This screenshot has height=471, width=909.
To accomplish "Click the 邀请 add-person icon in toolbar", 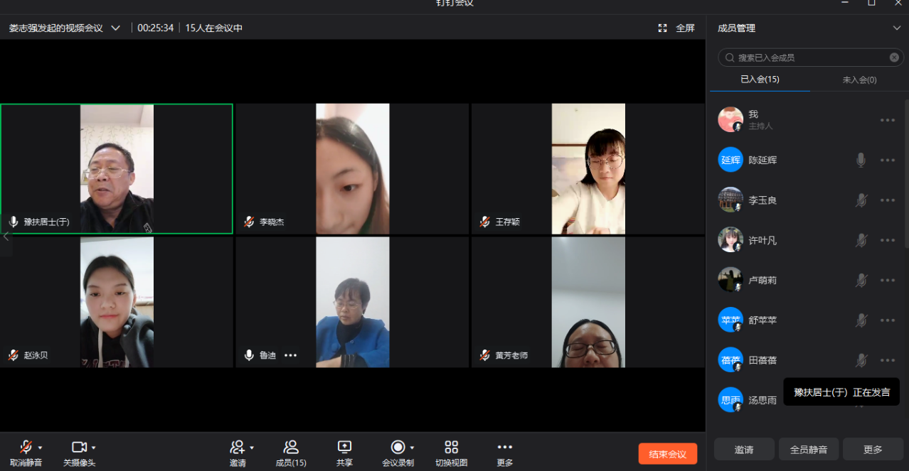I will click(237, 447).
